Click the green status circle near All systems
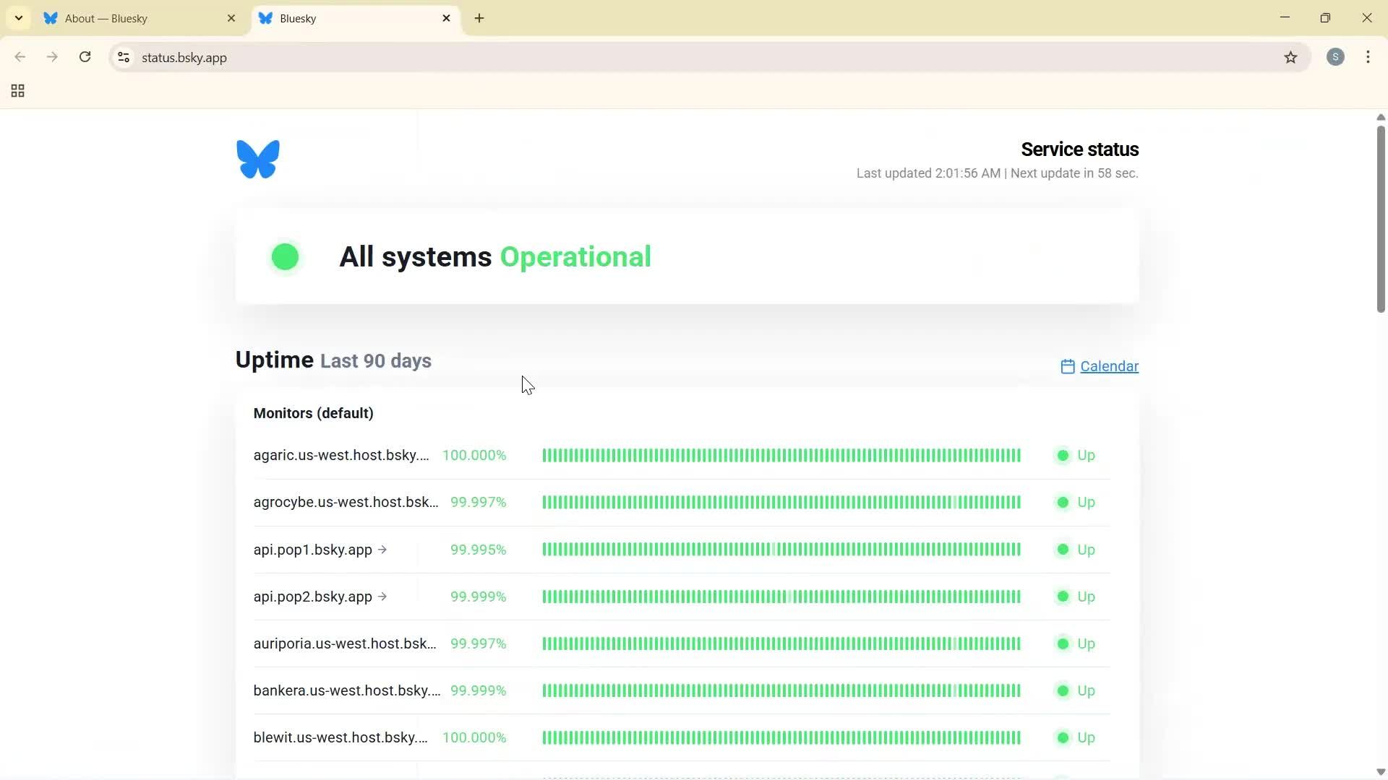Viewport: 1388px width, 780px height. click(285, 256)
